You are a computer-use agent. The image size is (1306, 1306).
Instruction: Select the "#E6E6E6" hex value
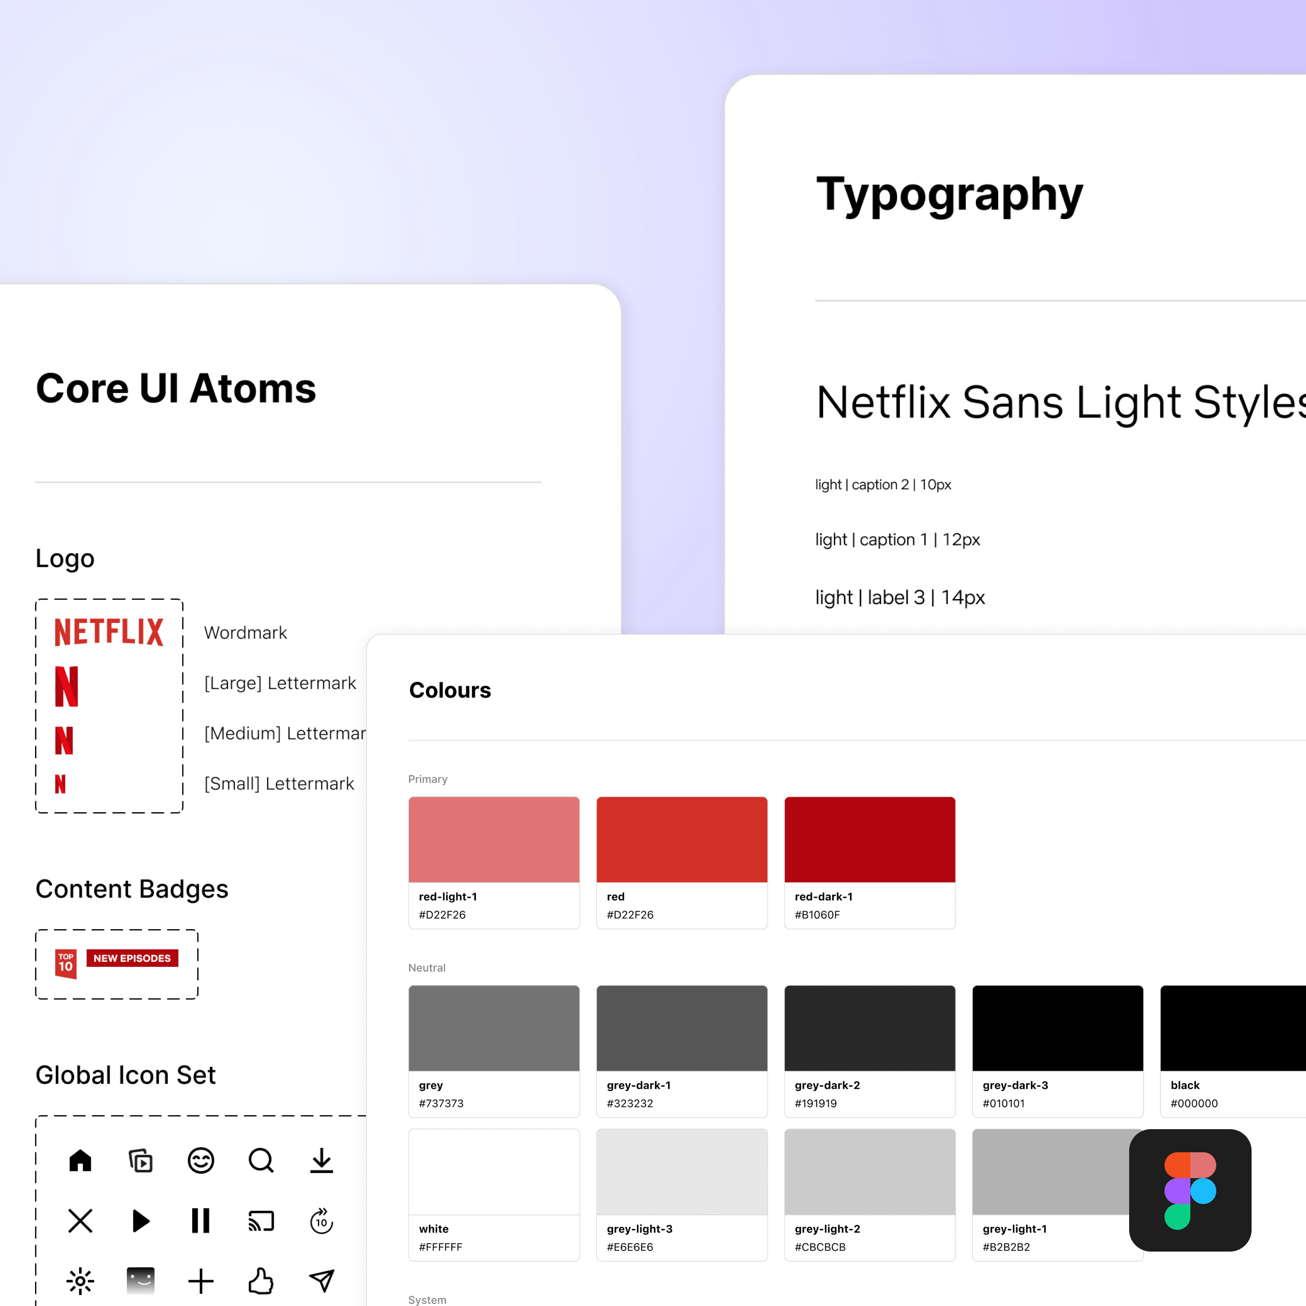(x=630, y=1247)
